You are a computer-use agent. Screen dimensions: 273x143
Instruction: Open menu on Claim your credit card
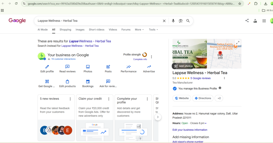109,99
